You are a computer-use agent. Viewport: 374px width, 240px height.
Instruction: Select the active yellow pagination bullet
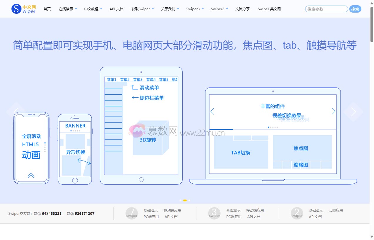(185, 200)
